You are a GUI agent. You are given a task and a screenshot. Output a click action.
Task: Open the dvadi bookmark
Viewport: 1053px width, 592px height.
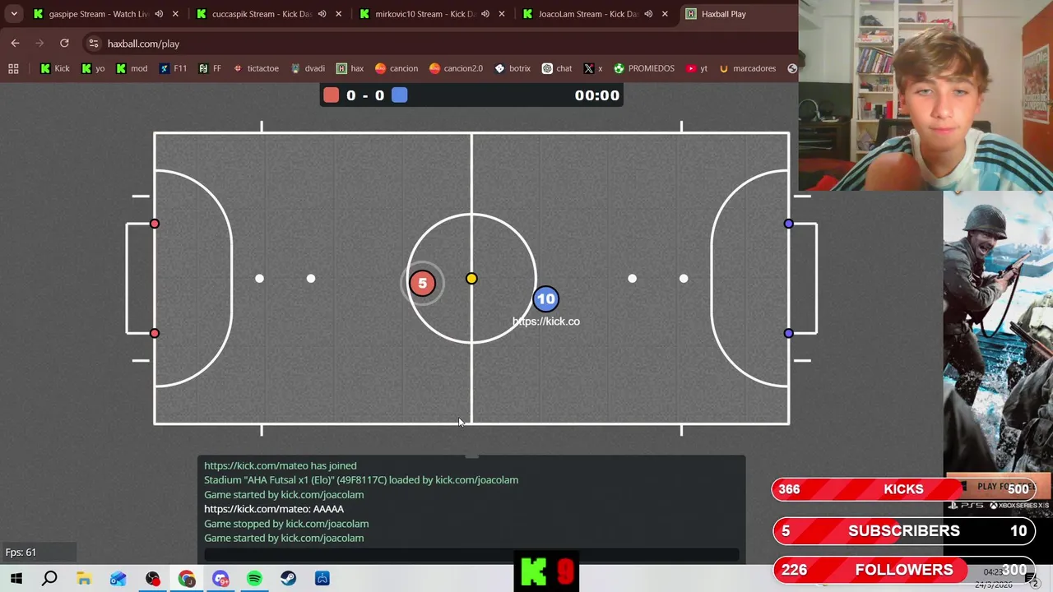(307, 68)
